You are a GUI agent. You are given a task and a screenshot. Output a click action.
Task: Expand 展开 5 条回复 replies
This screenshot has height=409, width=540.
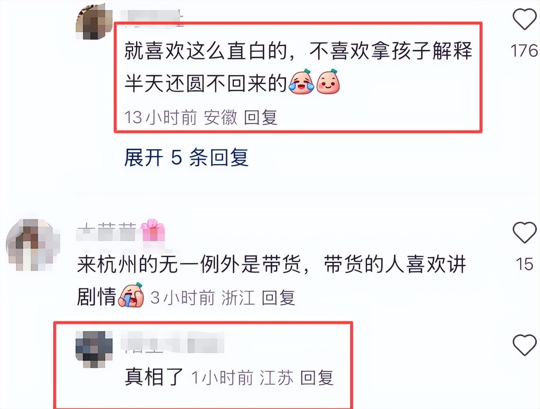pos(186,158)
